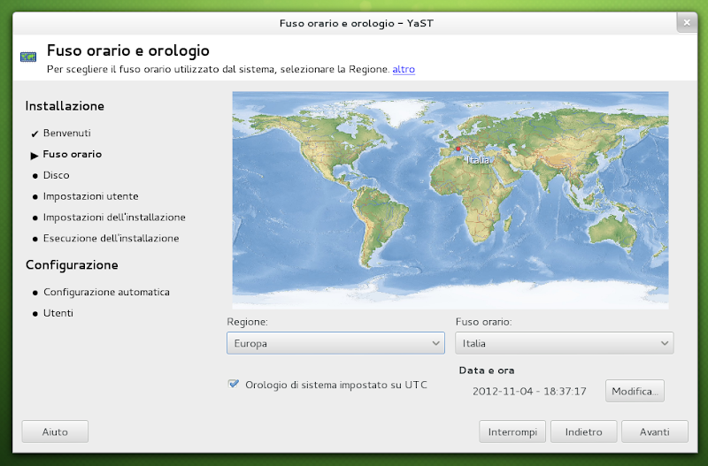Image resolution: width=708 pixels, height=466 pixels.
Task: Proceed with the Avanti button
Action: pos(655,432)
